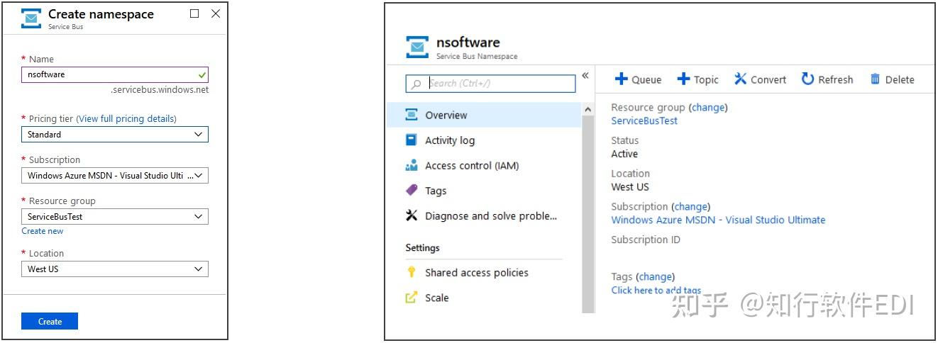This screenshot has width=938, height=343.
Task: Click the Convert tools icon
Action: click(x=740, y=79)
